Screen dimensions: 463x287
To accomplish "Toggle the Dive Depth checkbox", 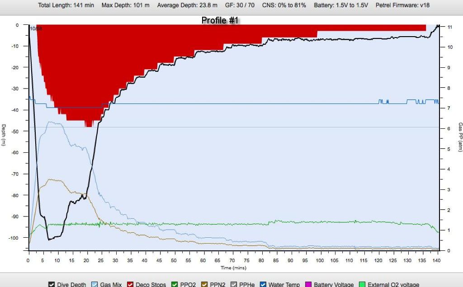I will (52, 285).
